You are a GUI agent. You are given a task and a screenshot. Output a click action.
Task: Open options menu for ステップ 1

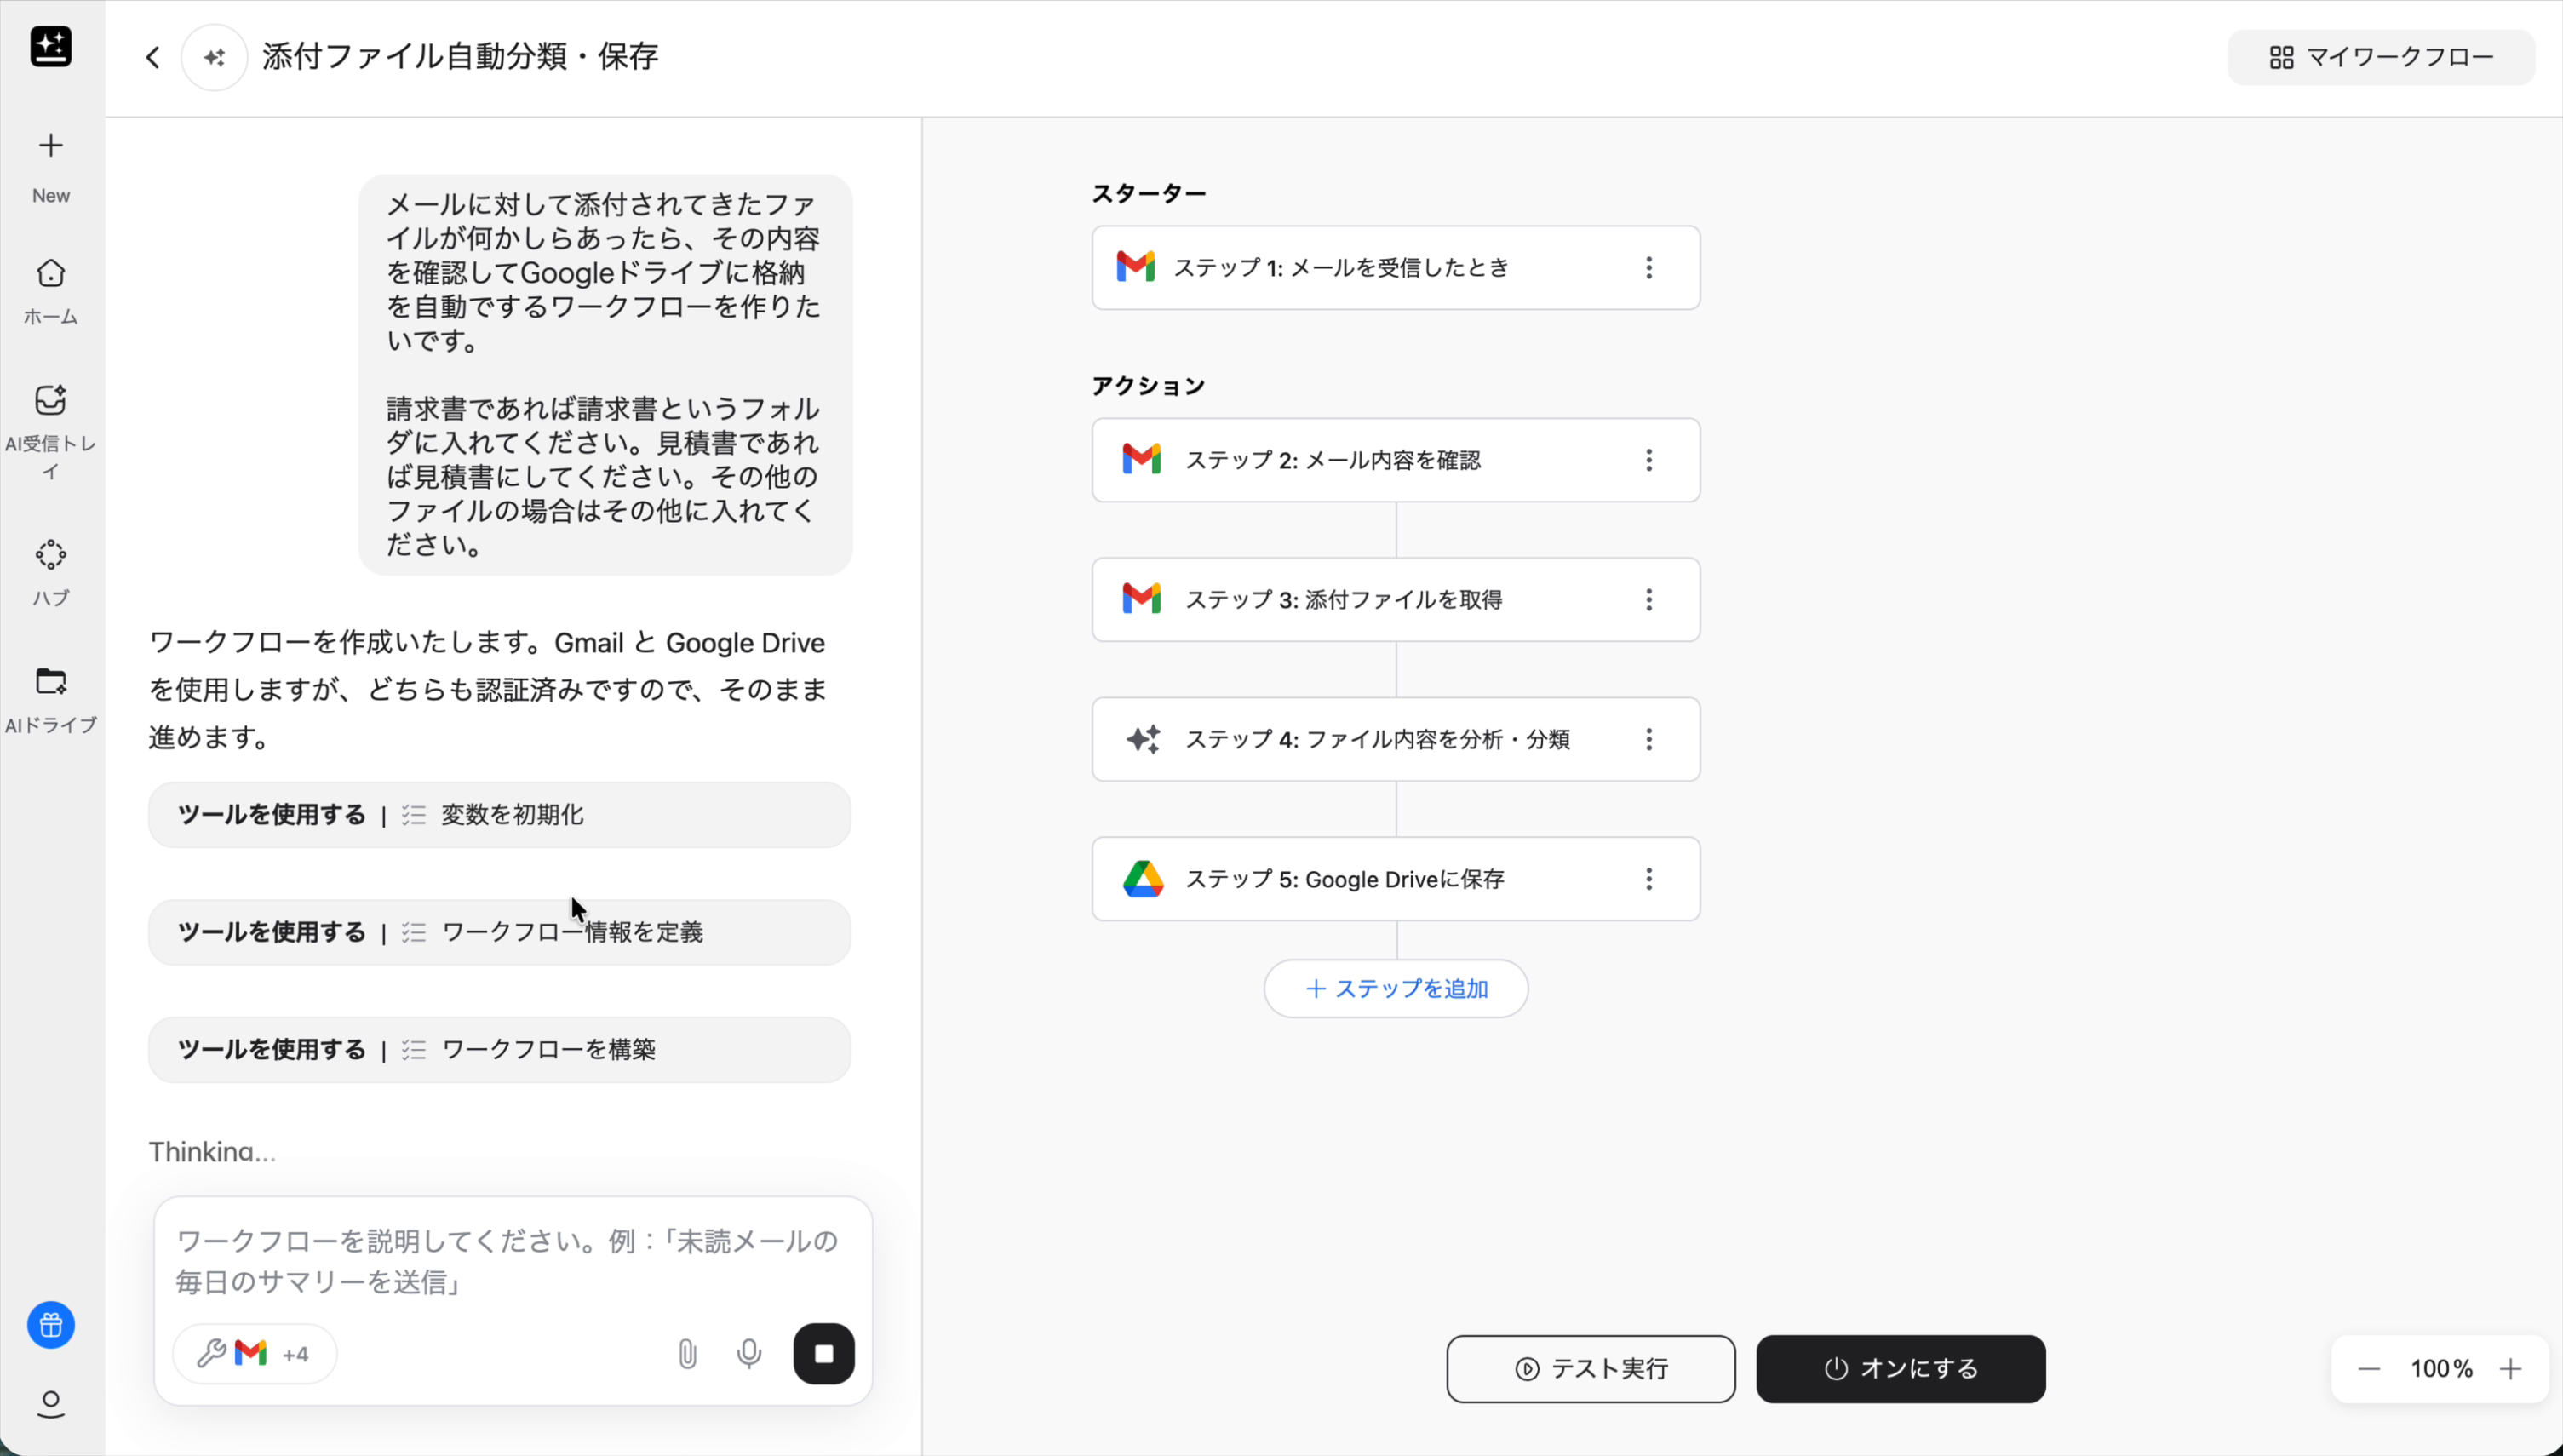[x=1649, y=267]
